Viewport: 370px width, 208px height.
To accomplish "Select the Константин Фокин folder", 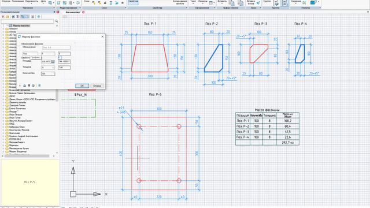I will click(x=19, y=130).
